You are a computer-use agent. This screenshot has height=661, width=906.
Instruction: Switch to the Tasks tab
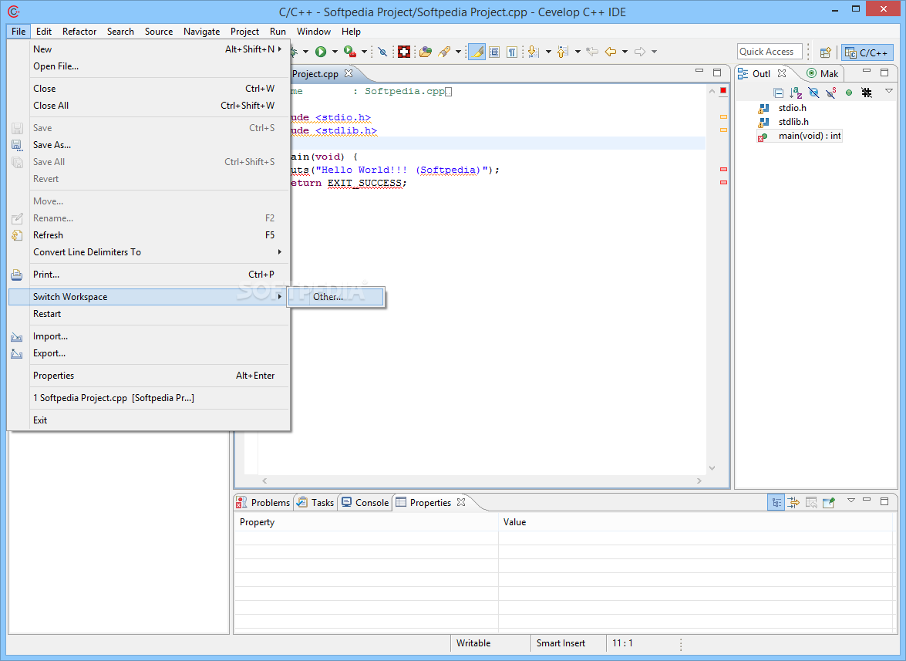[x=315, y=503]
